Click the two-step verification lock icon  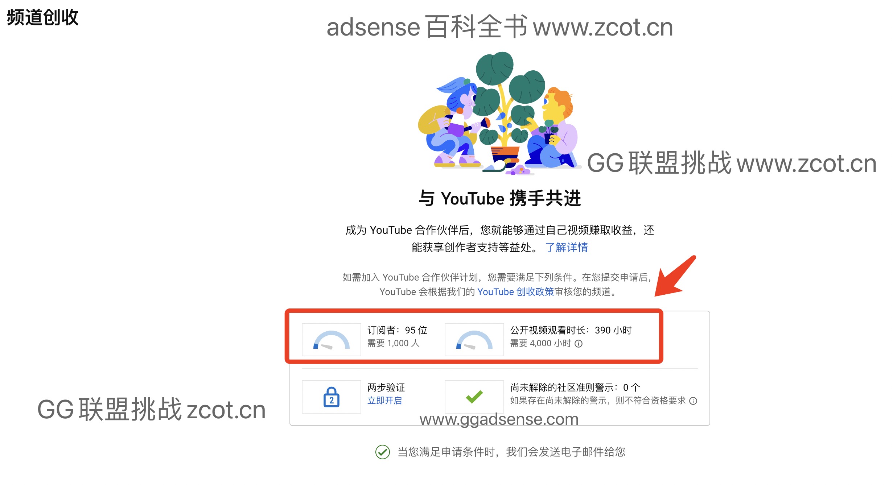[x=331, y=397]
